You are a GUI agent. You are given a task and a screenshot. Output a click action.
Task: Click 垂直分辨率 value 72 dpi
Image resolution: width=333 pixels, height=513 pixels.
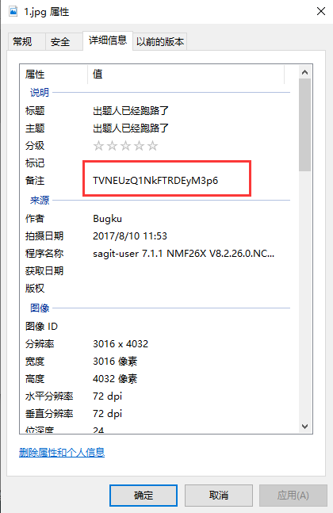(107, 414)
